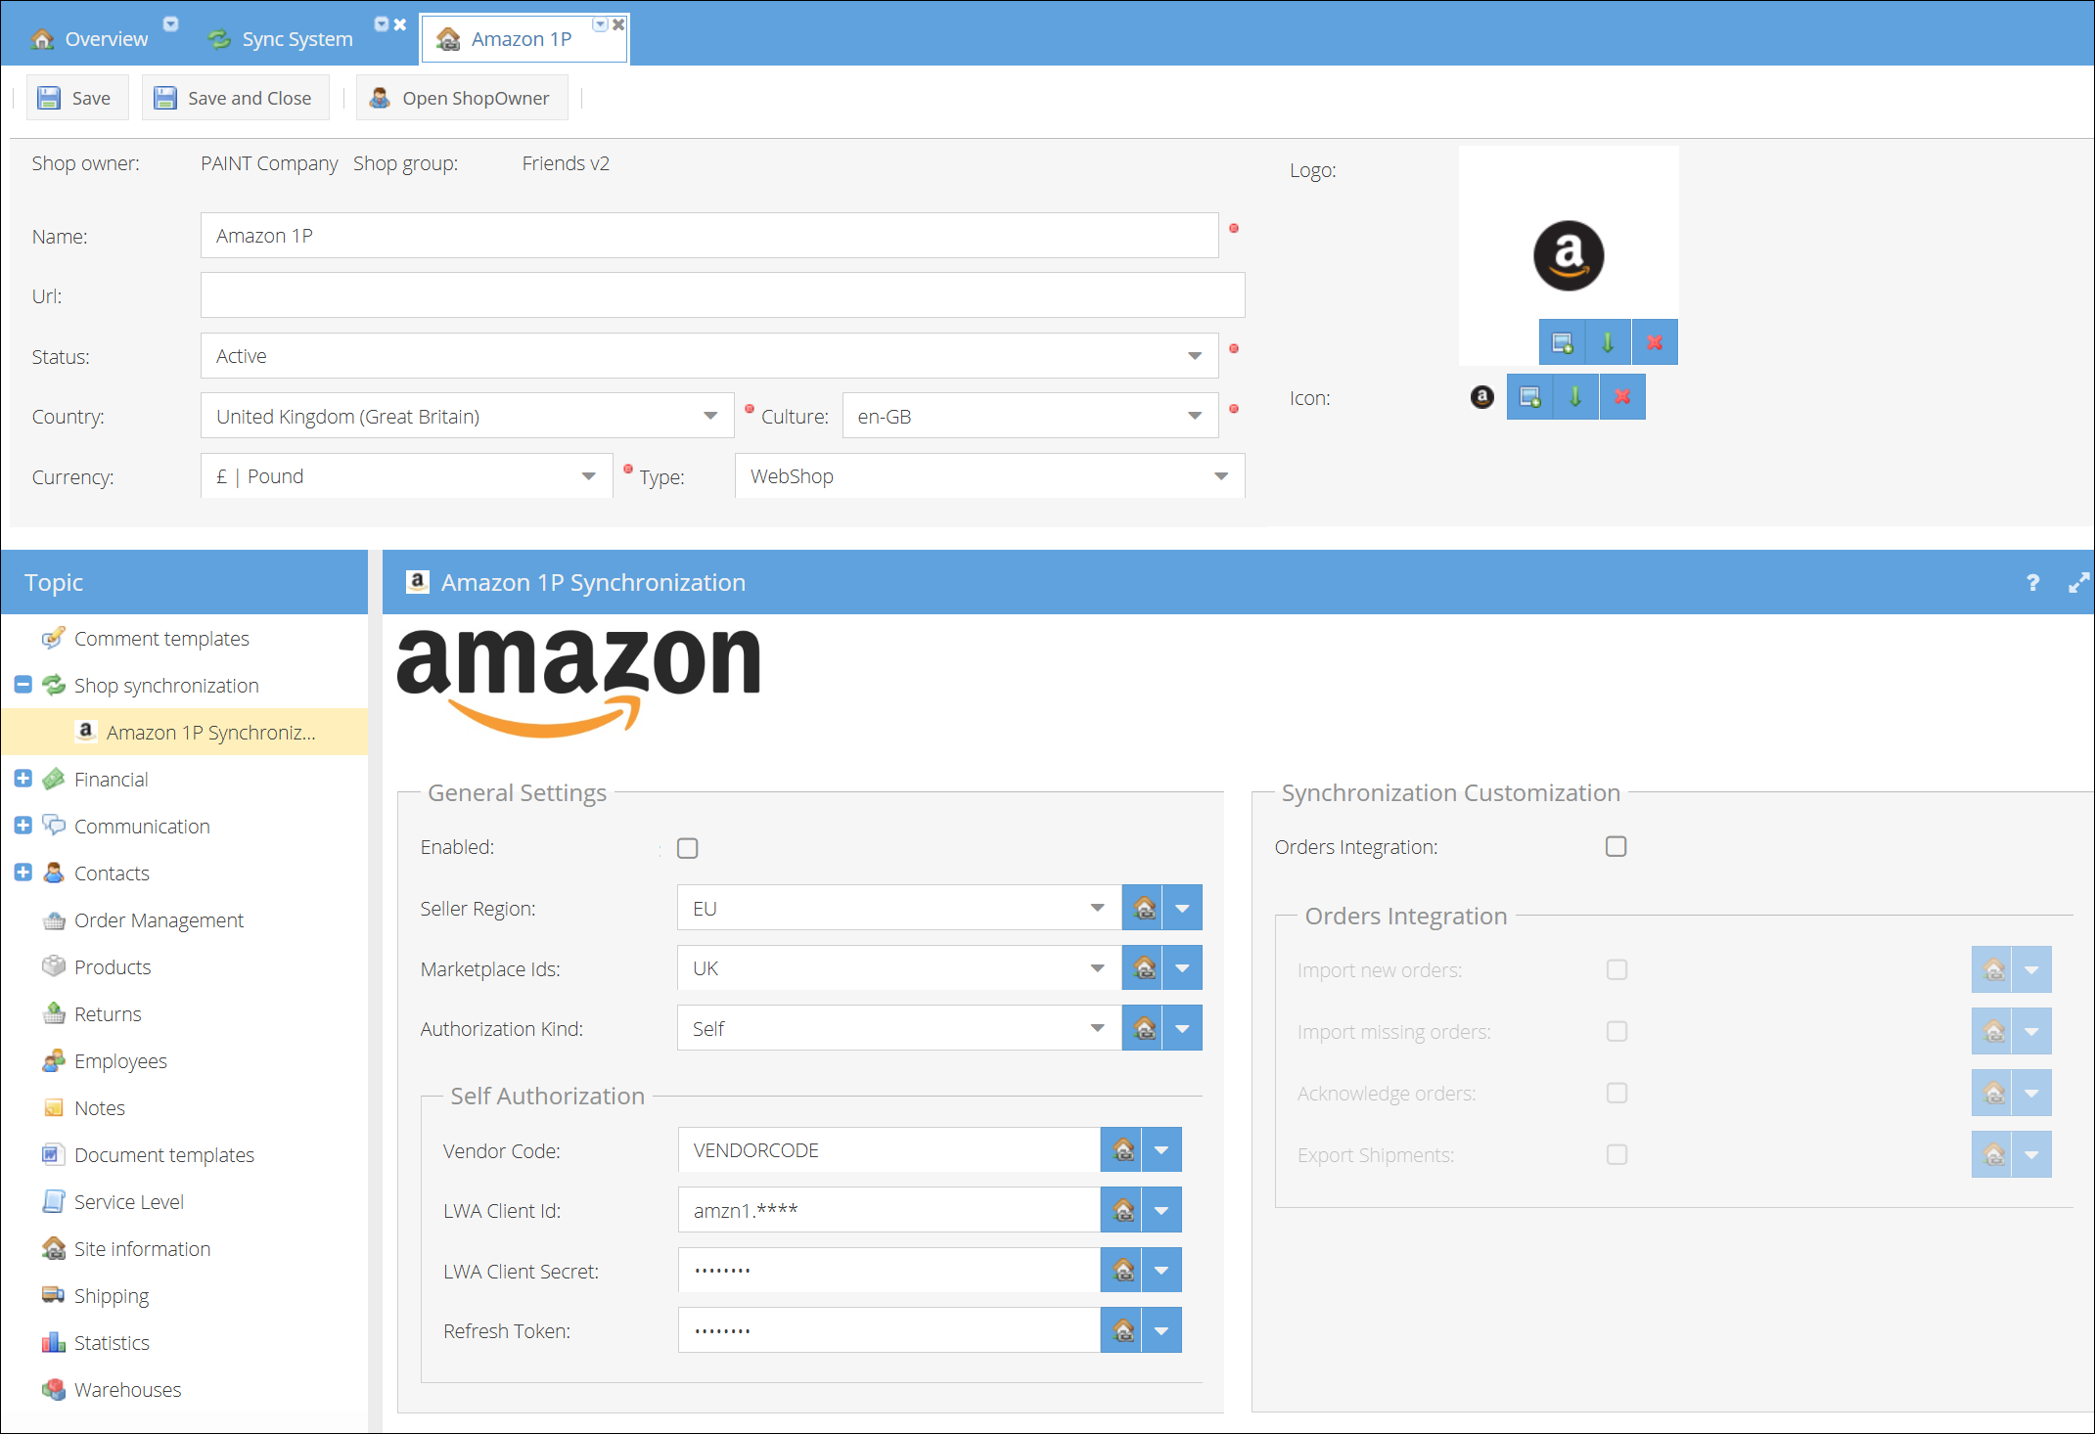Click the green download logo arrow

coord(1608,342)
